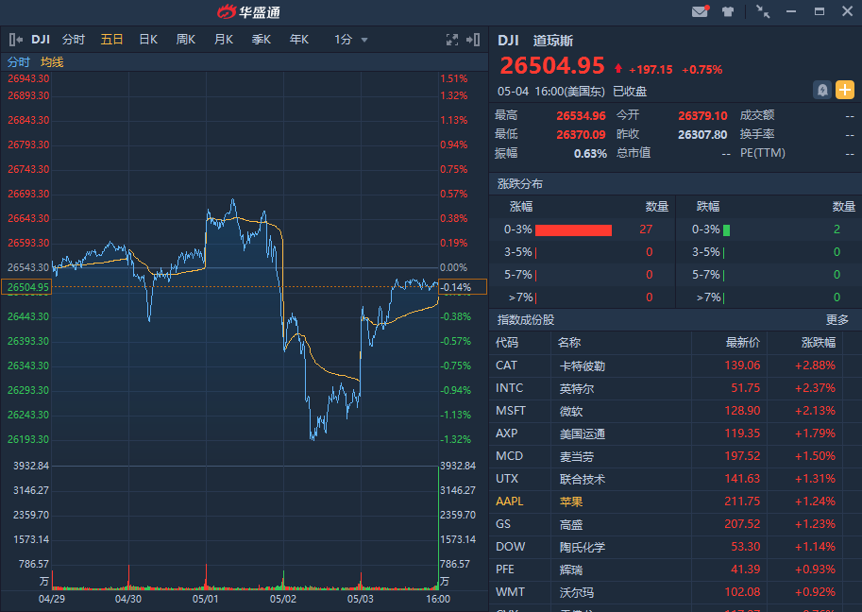This screenshot has height=612, width=862.
Task: Collapse the left panel beside DJI
Action: 16,40
